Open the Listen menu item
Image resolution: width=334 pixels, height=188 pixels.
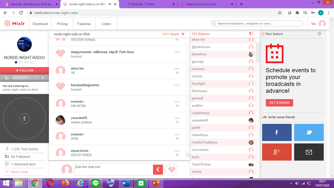(106, 24)
